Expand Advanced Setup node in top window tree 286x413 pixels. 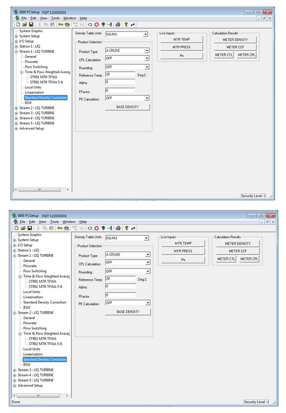tap(16, 129)
